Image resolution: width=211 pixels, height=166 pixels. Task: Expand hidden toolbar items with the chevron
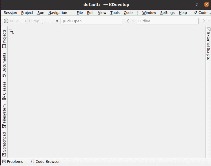(57, 21)
